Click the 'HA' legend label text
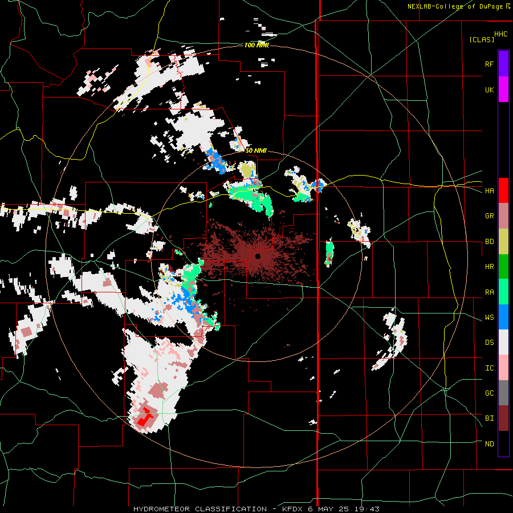 coord(489,190)
